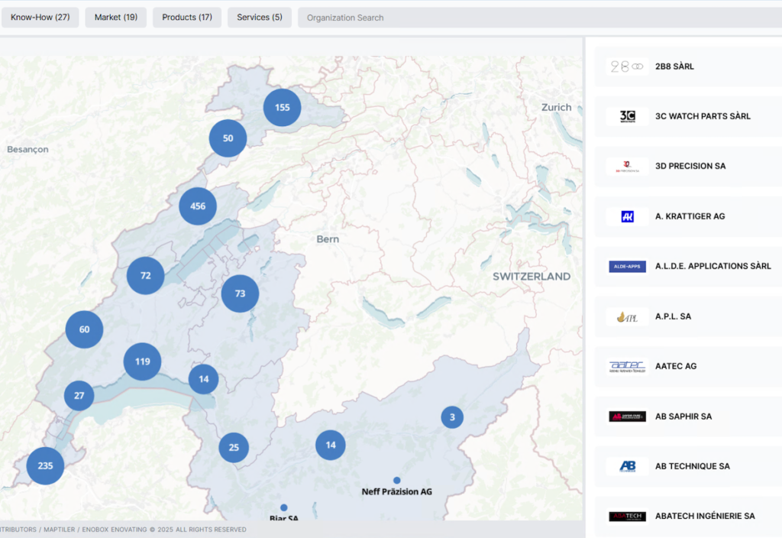782x538 pixels.
Task: Click the ALDE-APPS logo in the sidebar
Action: [627, 266]
